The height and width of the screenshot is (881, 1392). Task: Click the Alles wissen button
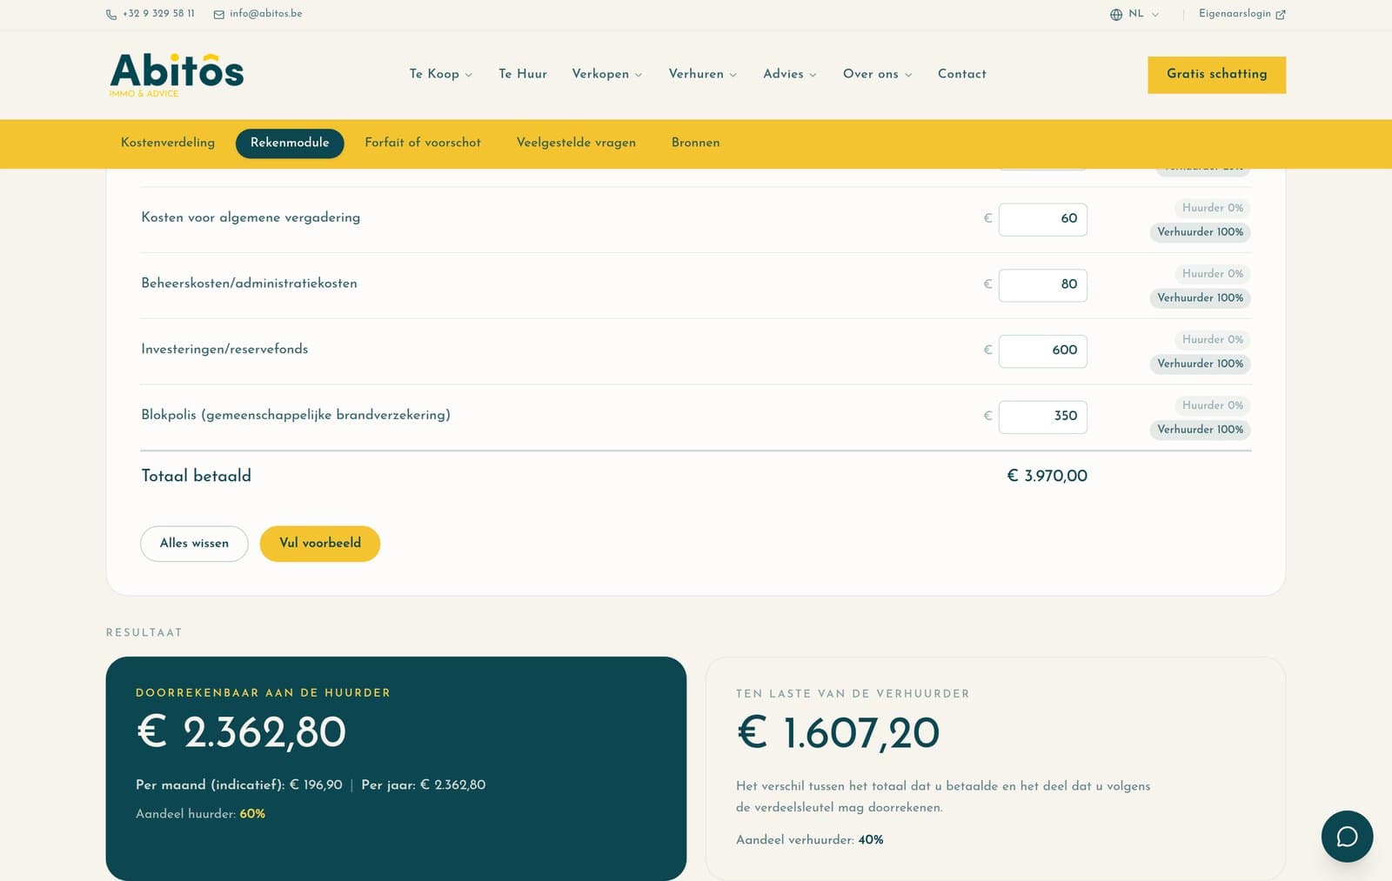(194, 544)
